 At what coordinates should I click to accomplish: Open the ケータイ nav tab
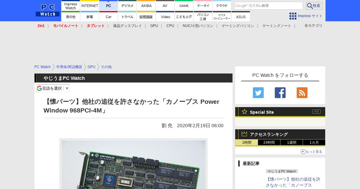pyautogui.click(x=203, y=5)
